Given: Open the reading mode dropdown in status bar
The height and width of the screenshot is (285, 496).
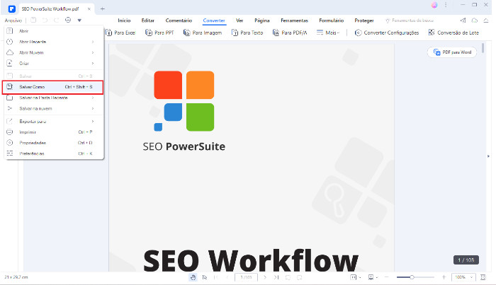Looking at the screenshot, I should pyautogui.click(x=373, y=277).
